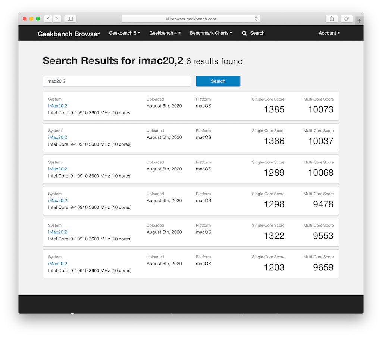The height and width of the screenshot is (338, 382).
Task: Open the Benchmark Charts dropdown
Action: tap(211, 33)
